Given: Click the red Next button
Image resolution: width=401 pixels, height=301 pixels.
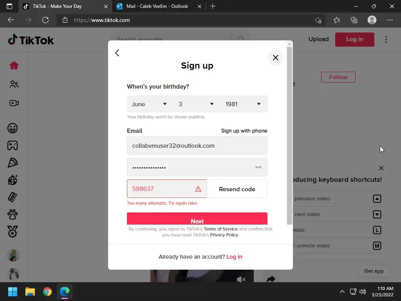Looking at the screenshot, I should tap(197, 219).
